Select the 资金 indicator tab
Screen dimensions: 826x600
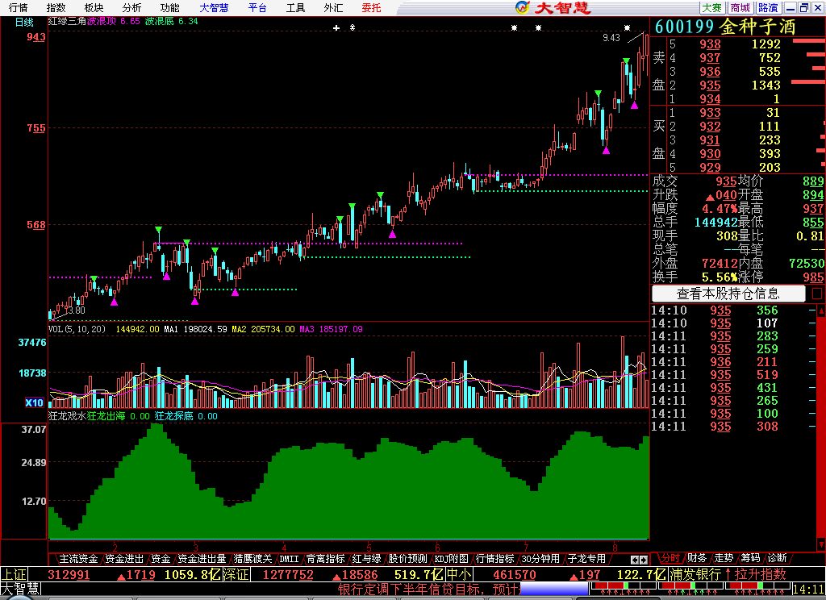coord(161,559)
